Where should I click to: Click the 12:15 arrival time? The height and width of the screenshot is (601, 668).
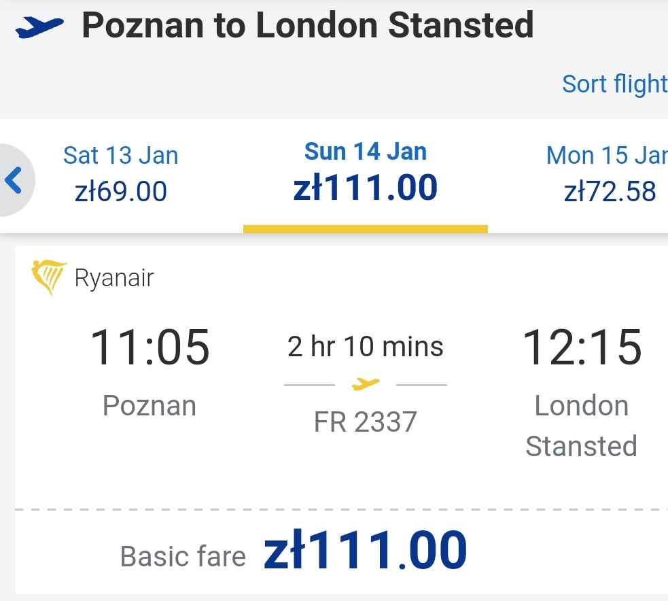pos(582,347)
